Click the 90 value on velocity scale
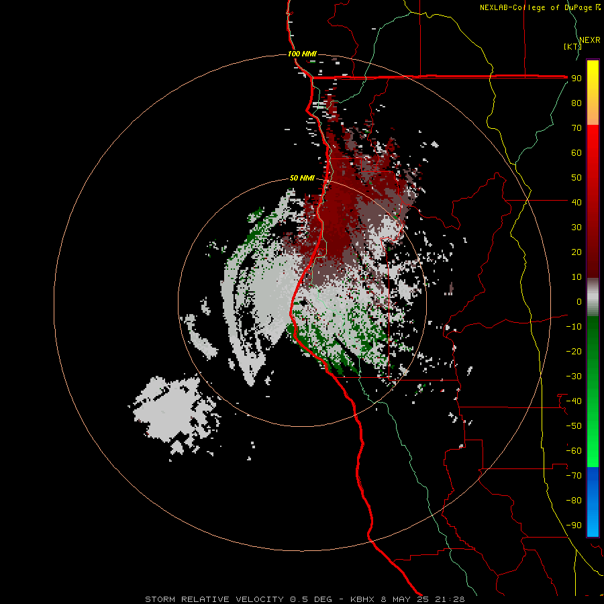Screen dimensions: 604x604 click(576, 79)
